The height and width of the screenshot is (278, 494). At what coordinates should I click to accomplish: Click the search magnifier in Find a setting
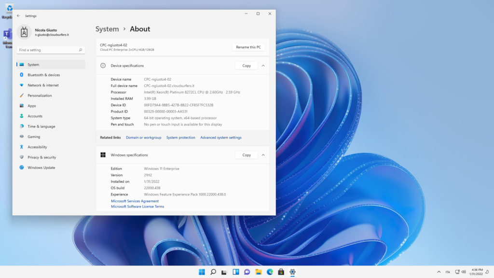81,50
